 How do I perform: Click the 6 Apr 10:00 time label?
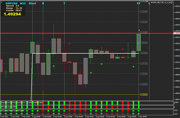[x=143, y=117]
